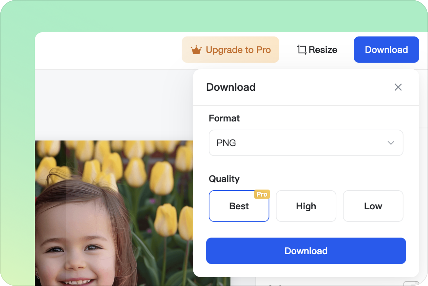This screenshot has width=428, height=286.
Task: Click the Download panel title
Action: (231, 87)
